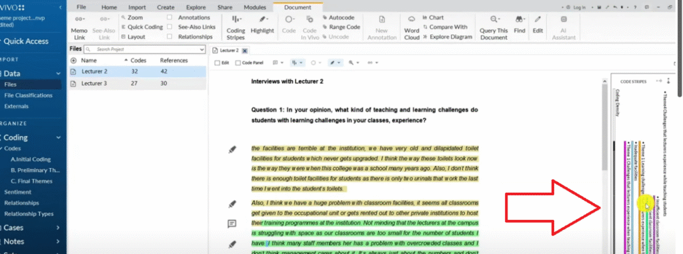Sort files by Codes column header
Screen dimensions: 683x254
click(x=139, y=61)
